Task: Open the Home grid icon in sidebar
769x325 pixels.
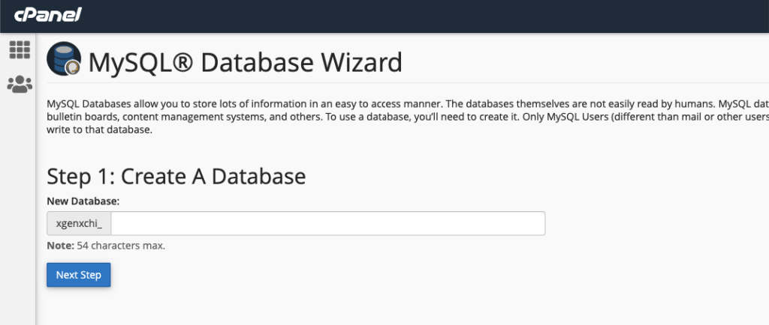Action: pos(19,50)
